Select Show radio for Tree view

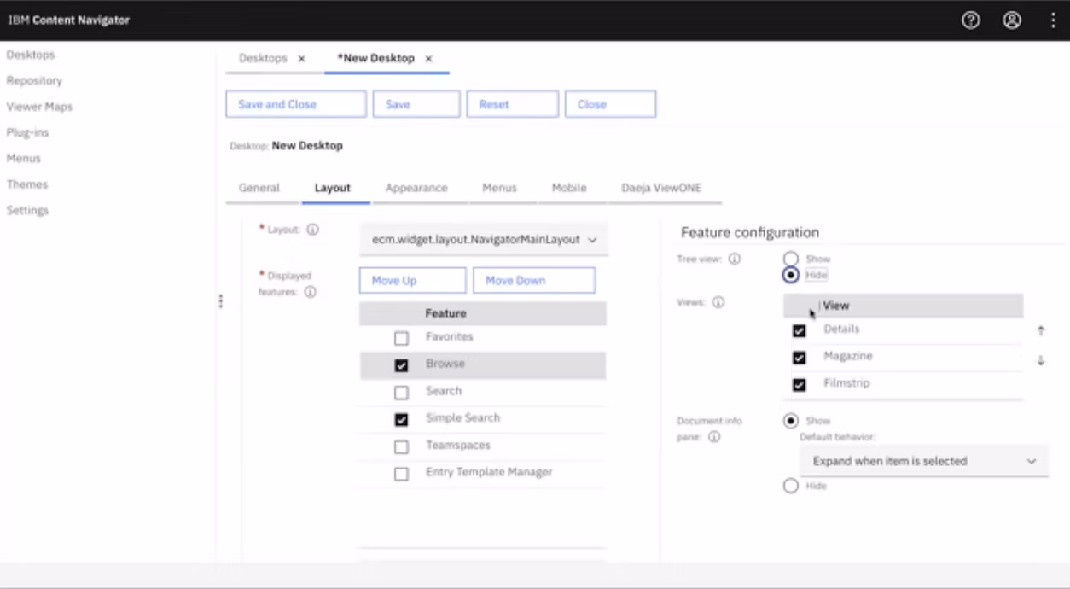(x=790, y=259)
